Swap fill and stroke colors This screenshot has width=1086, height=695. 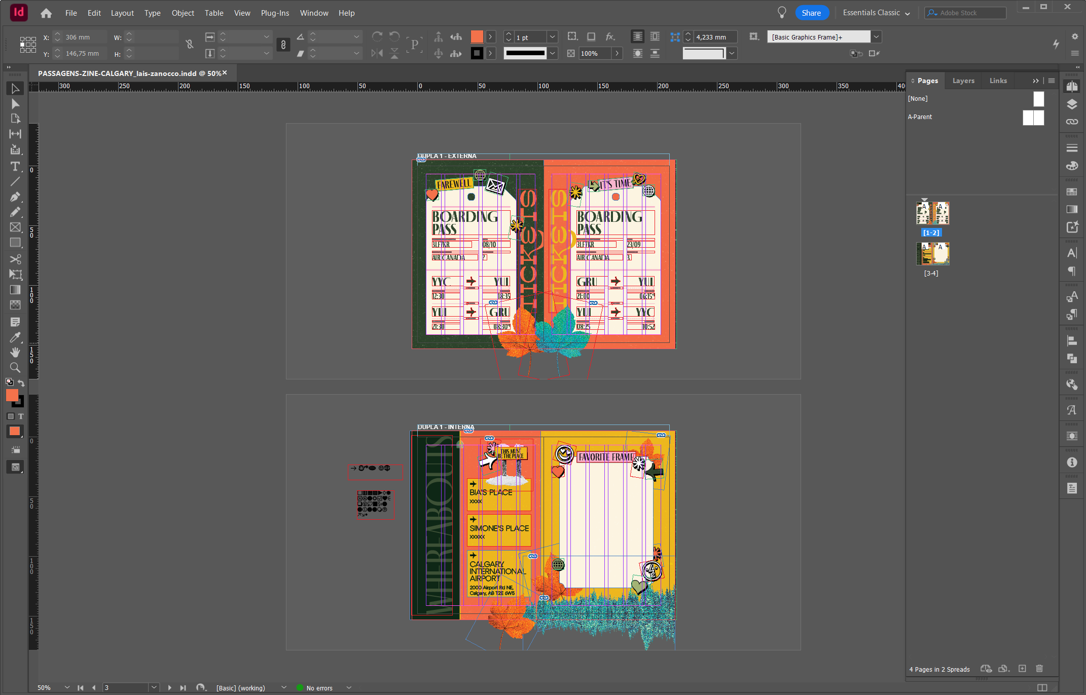point(21,383)
